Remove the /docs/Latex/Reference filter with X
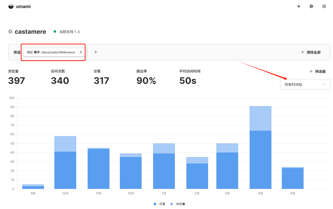The width and height of the screenshot is (333, 209). (81, 52)
